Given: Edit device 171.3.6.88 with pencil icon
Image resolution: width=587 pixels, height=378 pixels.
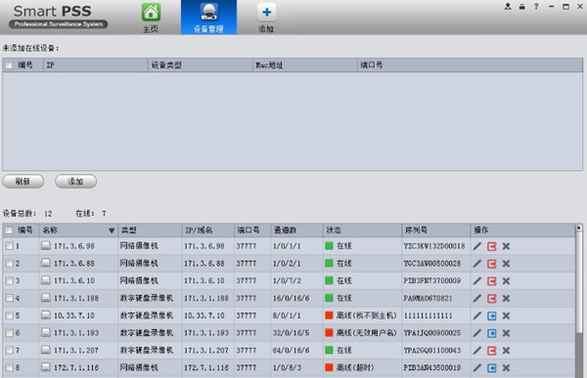Looking at the screenshot, I should point(477,264).
